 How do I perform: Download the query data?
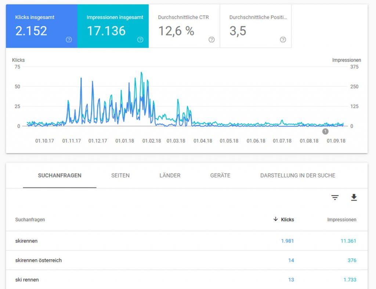point(354,197)
